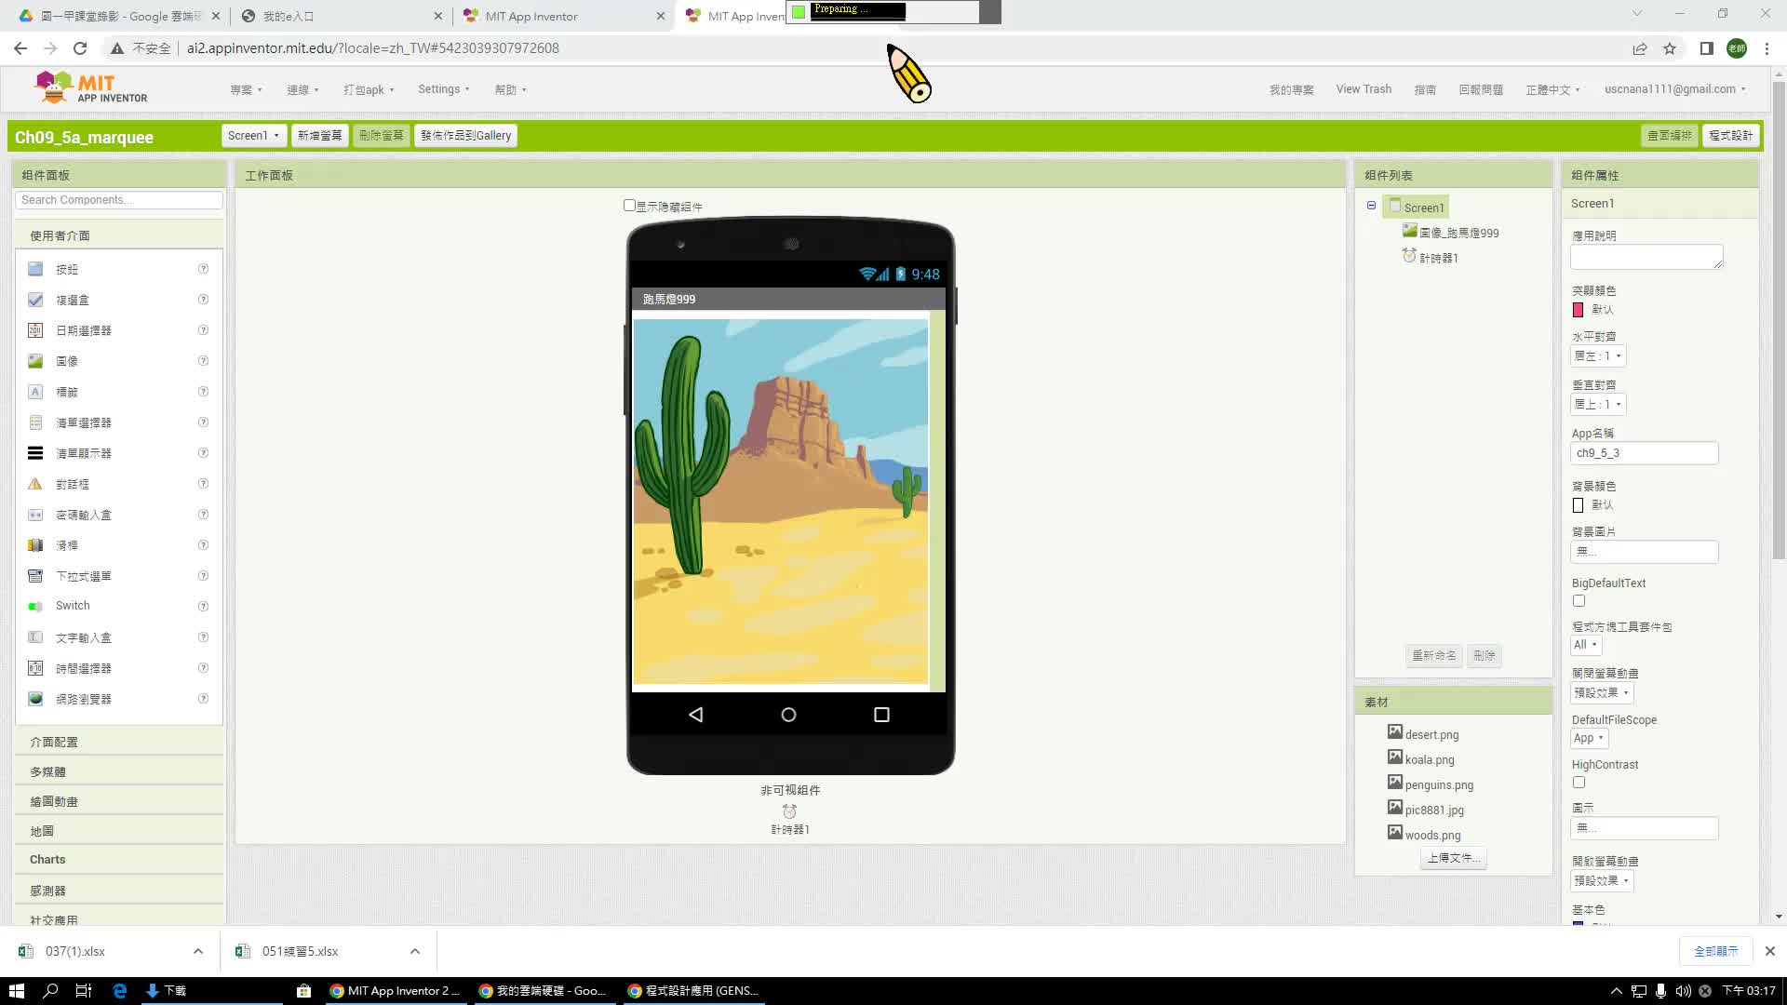Open the Projects menu
Viewport: 1787px width, 1005px height.
pyautogui.click(x=246, y=90)
